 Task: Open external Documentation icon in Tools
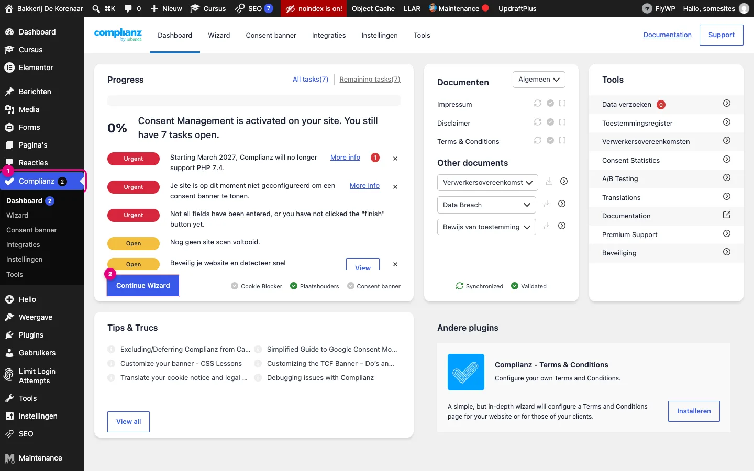[x=727, y=215]
